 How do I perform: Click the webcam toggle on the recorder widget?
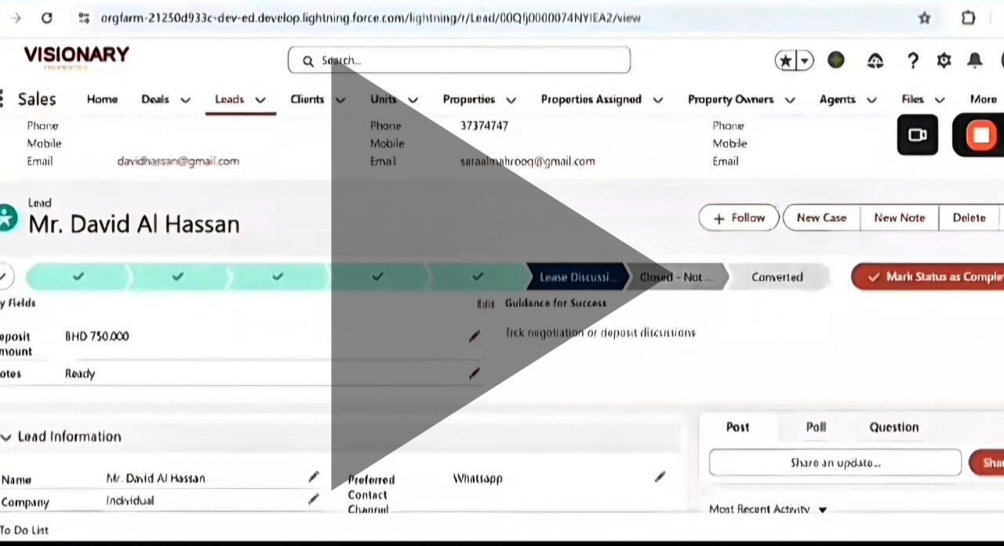[917, 135]
